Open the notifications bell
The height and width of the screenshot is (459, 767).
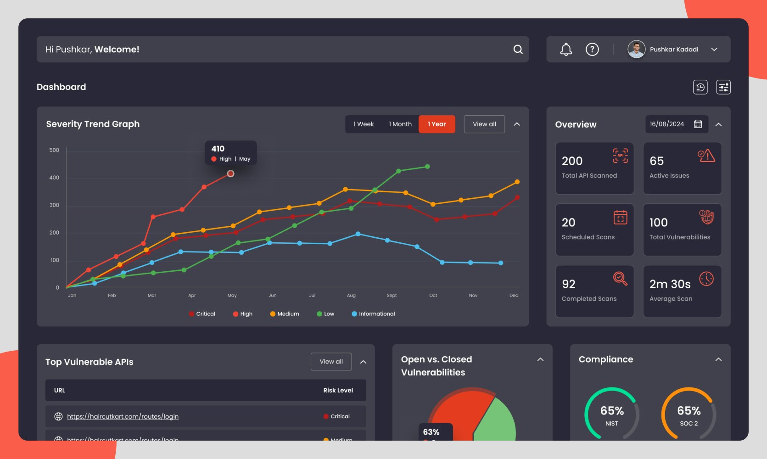566,49
